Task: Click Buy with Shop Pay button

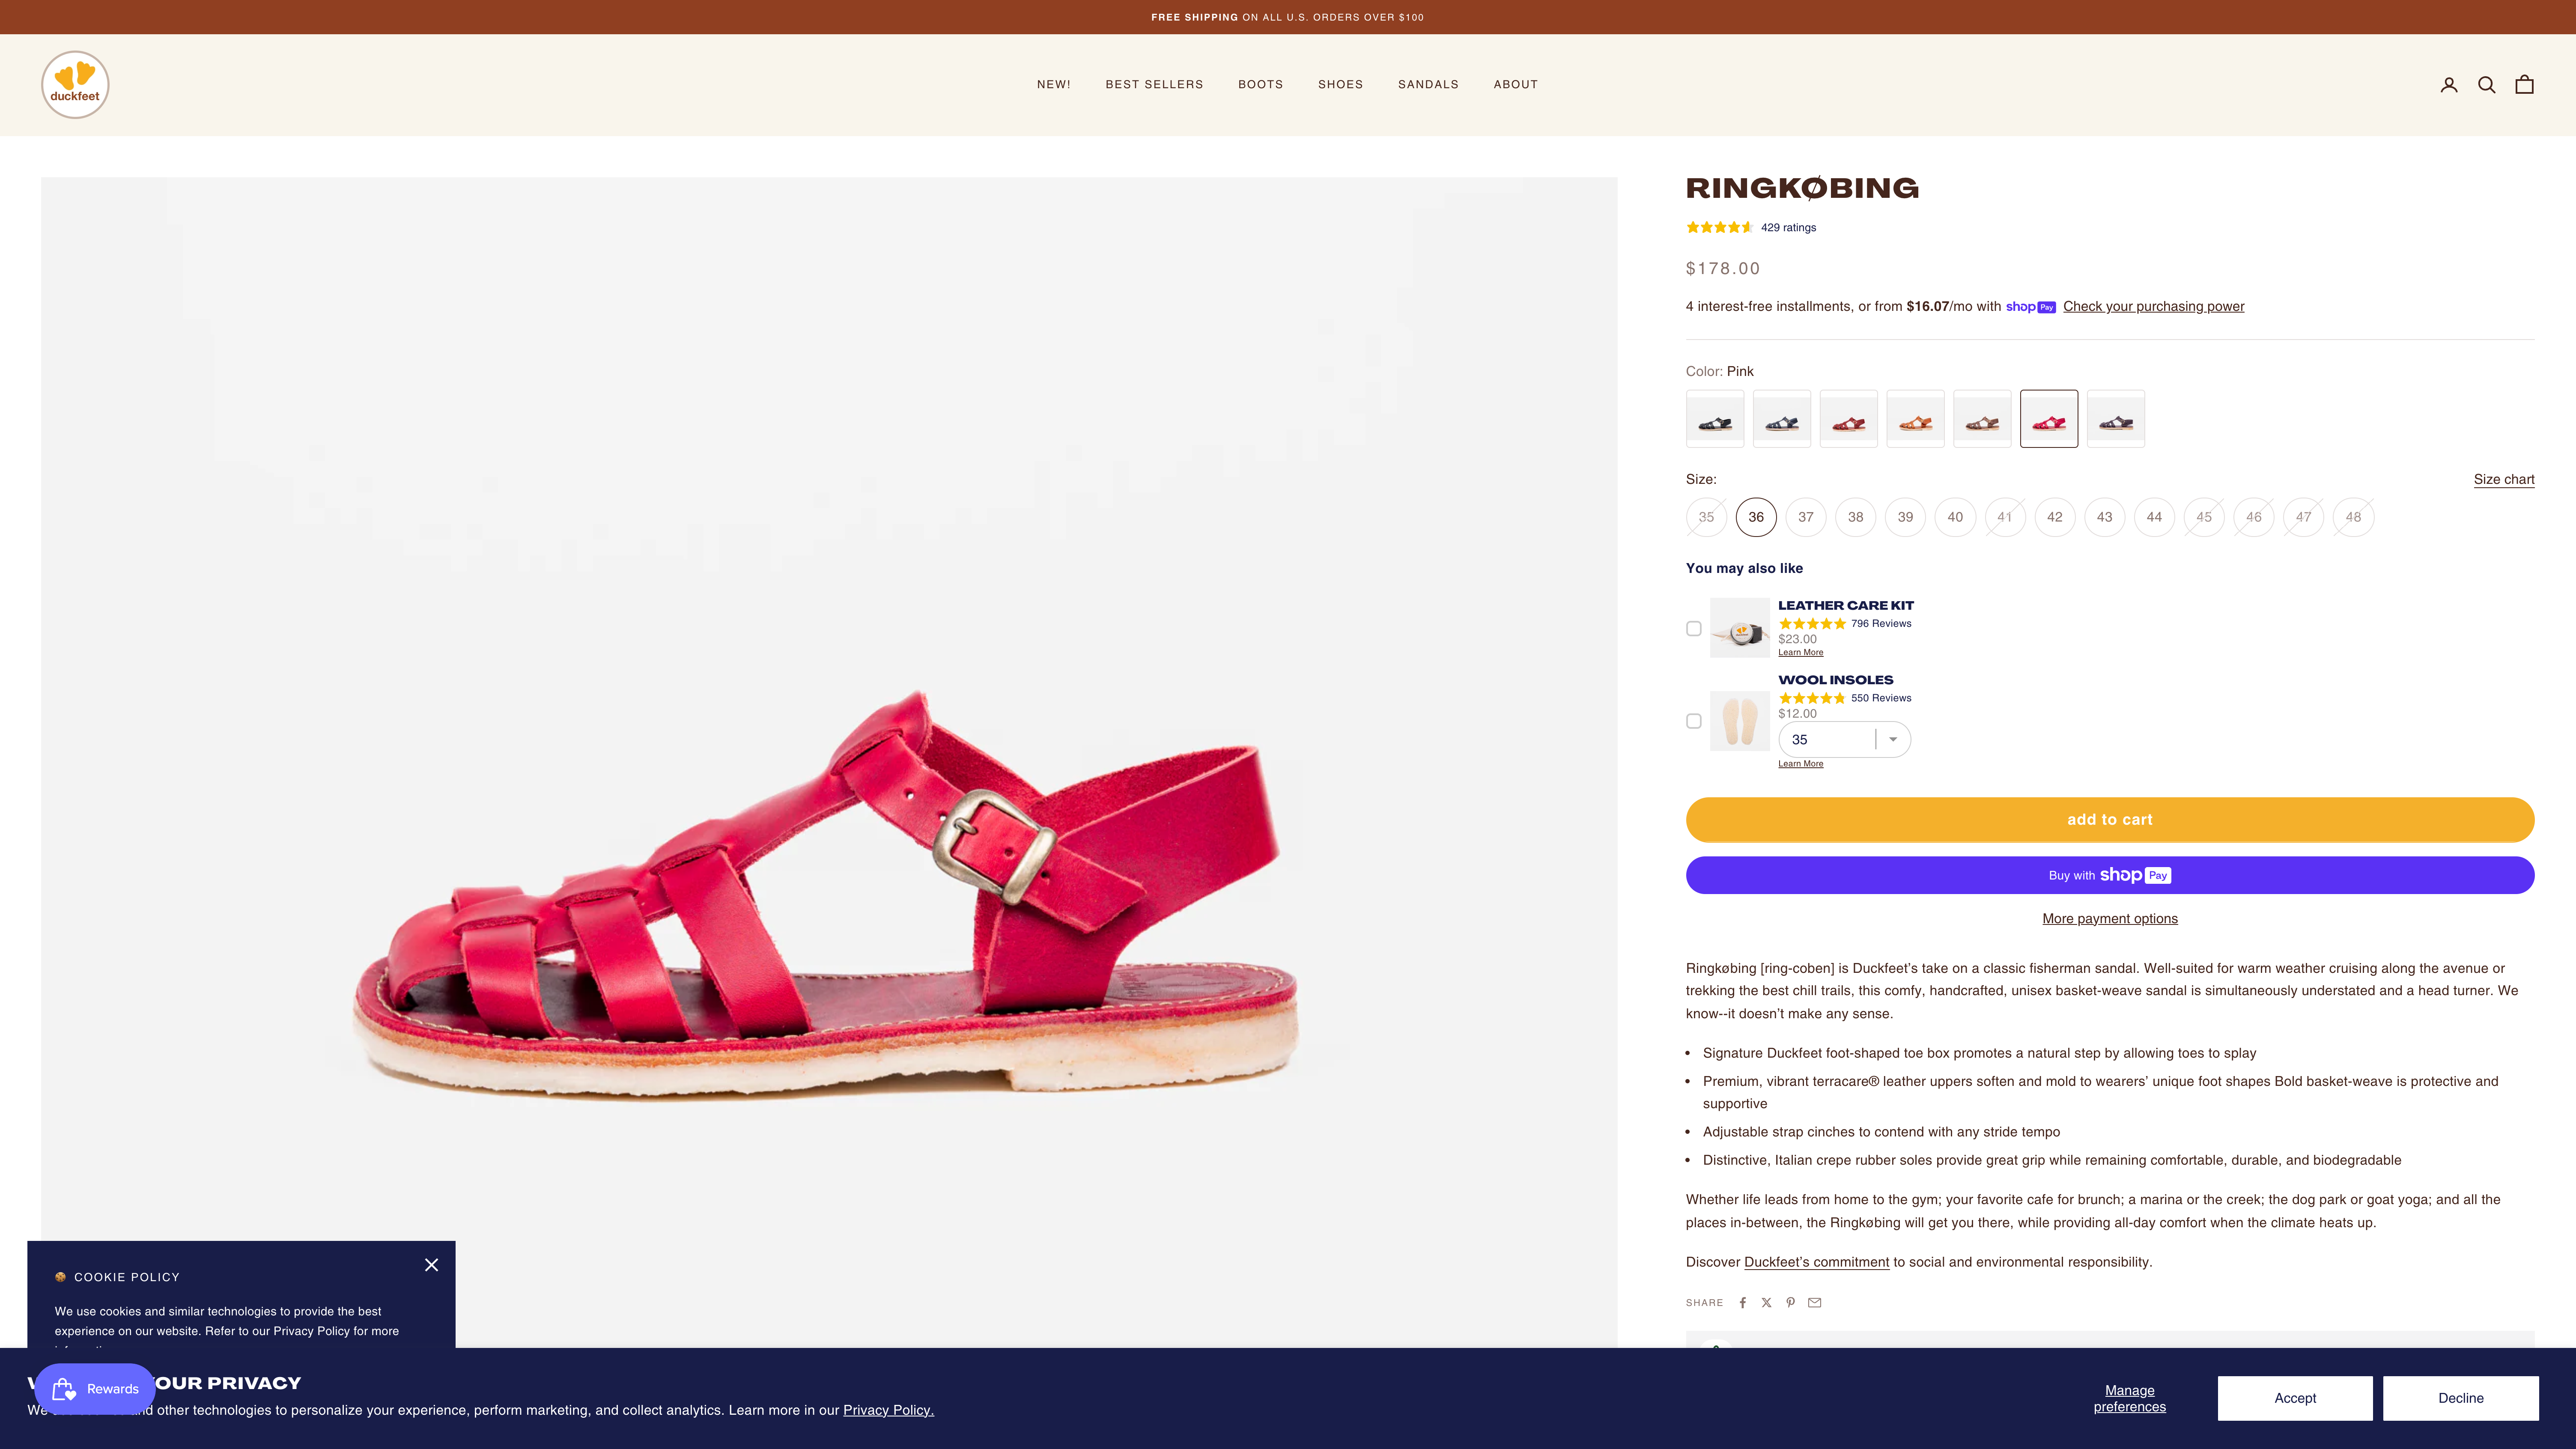Action: coord(2110,875)
